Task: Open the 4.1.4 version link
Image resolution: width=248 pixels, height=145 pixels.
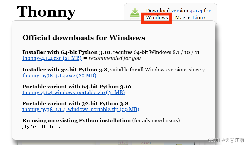Action: [196, 11]
